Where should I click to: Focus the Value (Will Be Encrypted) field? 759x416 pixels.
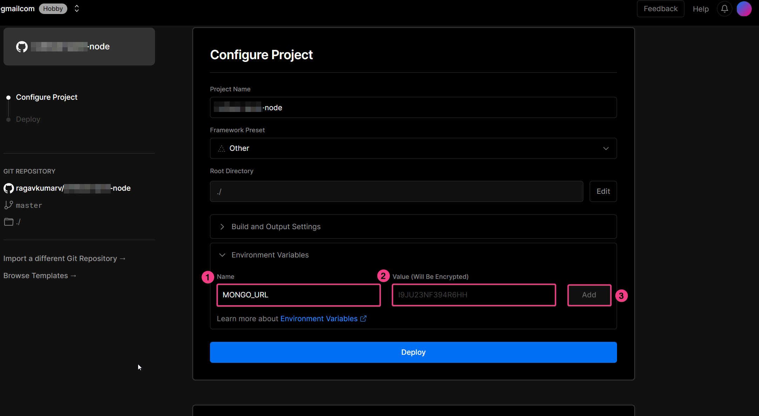pyautogui.click(x=473, y=295)
